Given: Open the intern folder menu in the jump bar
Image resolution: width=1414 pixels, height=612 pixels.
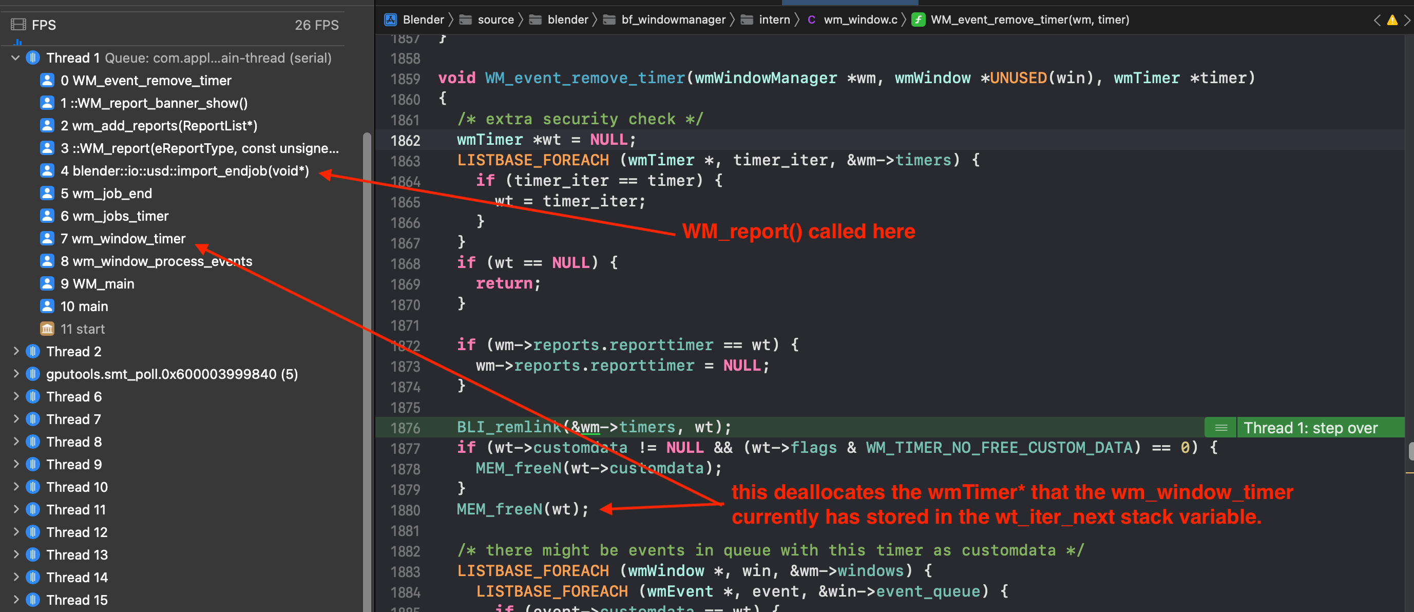Looking at the screenshot, I should pos(774,19).
